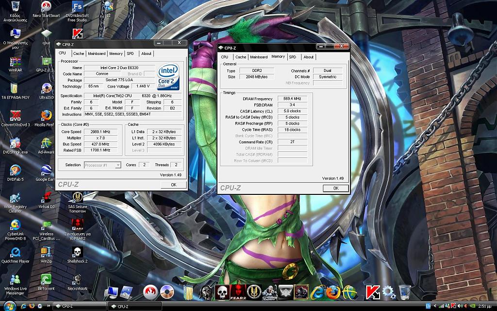497x311 pixels.
Task: Select the BitTorrent desktop icon
Action: click(46, 282)
